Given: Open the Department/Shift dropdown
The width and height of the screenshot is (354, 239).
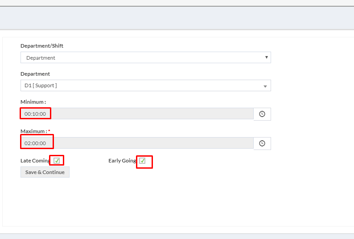Looking at the screenshot, I should pyautogui.click(x=146, y=57).
